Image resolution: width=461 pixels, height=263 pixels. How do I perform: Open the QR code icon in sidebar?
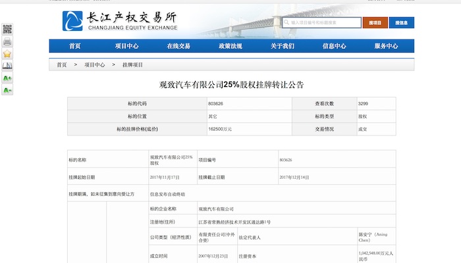7,29
